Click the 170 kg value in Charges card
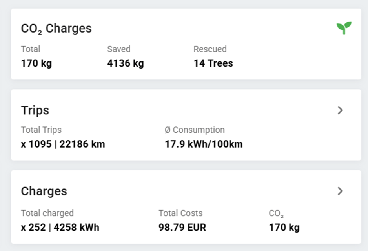This screenshot has height=251, width=368. (x=284, y=228)
